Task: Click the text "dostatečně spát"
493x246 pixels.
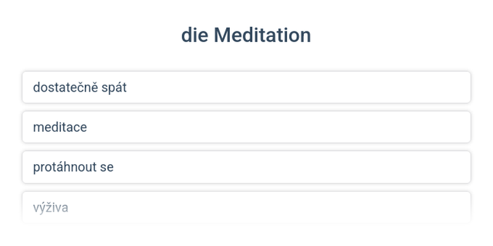Action: [x=79, y=87]
